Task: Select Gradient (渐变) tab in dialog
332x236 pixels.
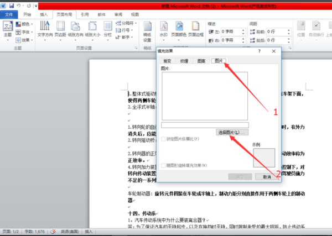Action: pyautogui.click(x=167, y=61)
